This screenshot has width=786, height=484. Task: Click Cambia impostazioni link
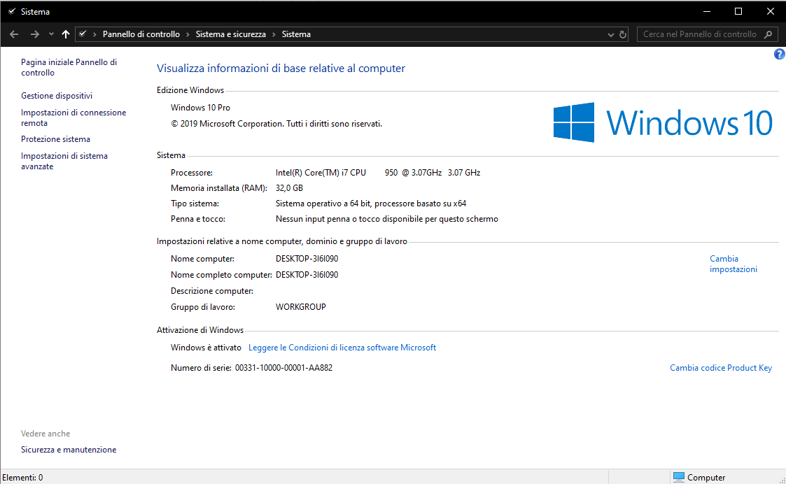pyautogui.click(x=734, y=264)
